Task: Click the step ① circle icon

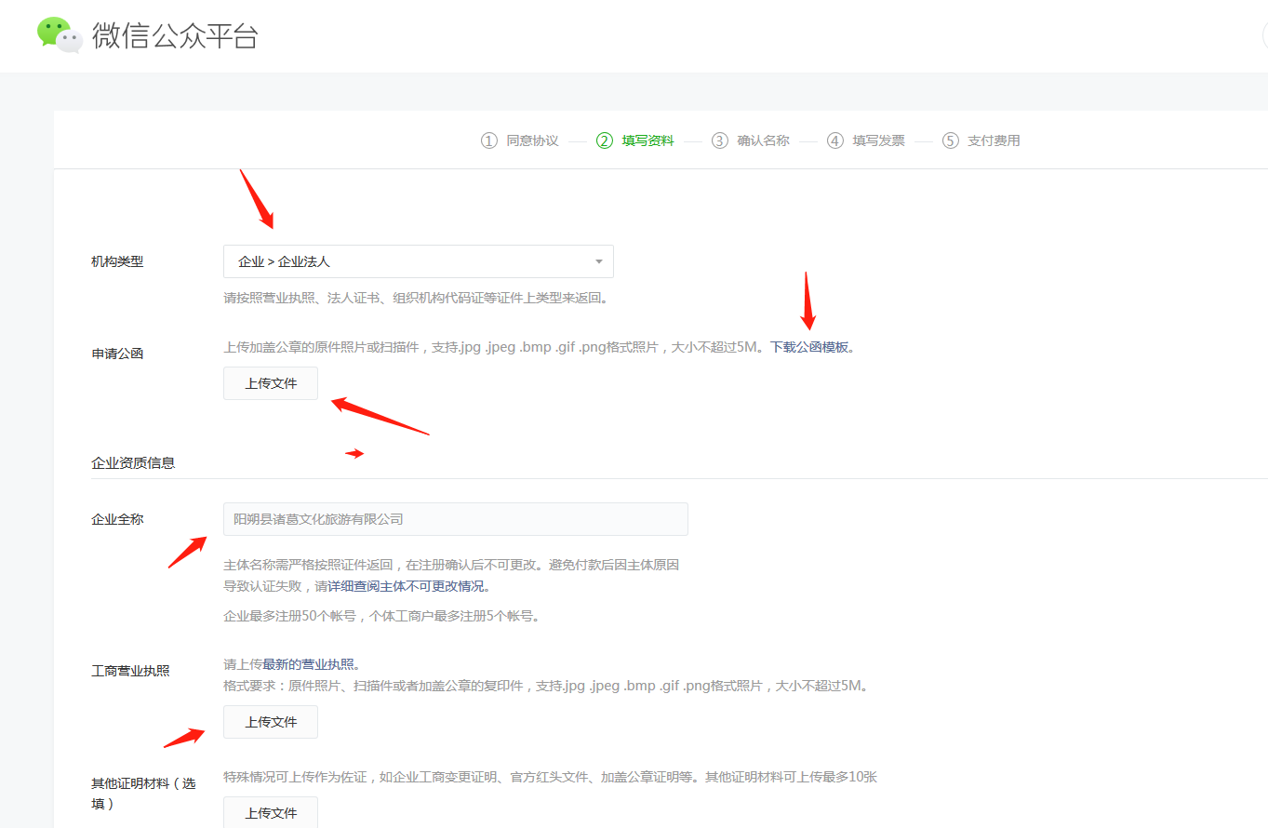Action: 488,140
